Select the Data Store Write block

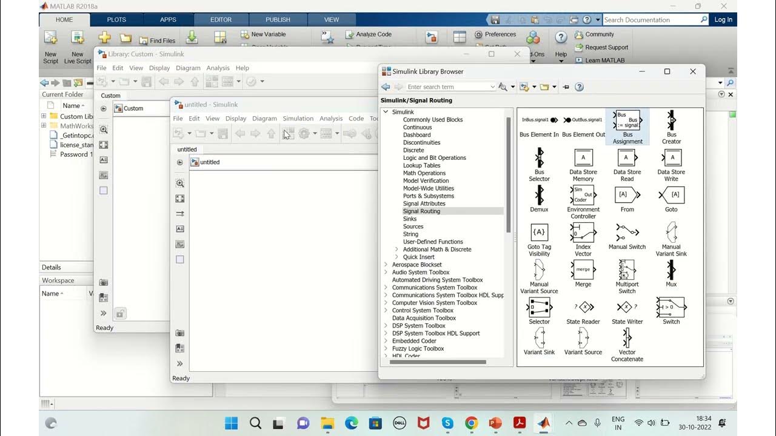pos(671,165)
